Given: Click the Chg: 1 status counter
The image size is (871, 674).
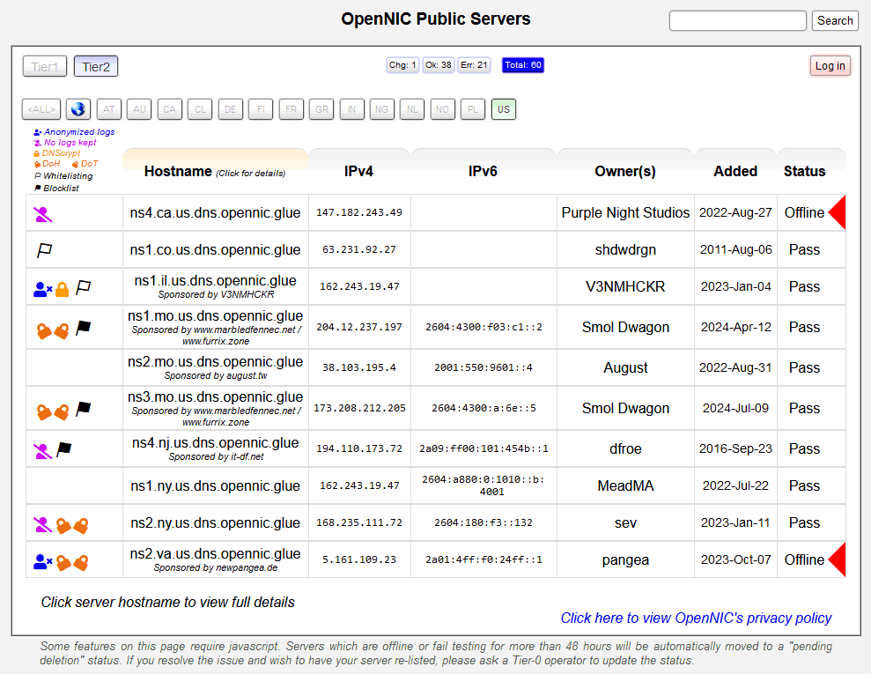Looking at the screenshot, I should pyautogui.click(x=402, y=65).
